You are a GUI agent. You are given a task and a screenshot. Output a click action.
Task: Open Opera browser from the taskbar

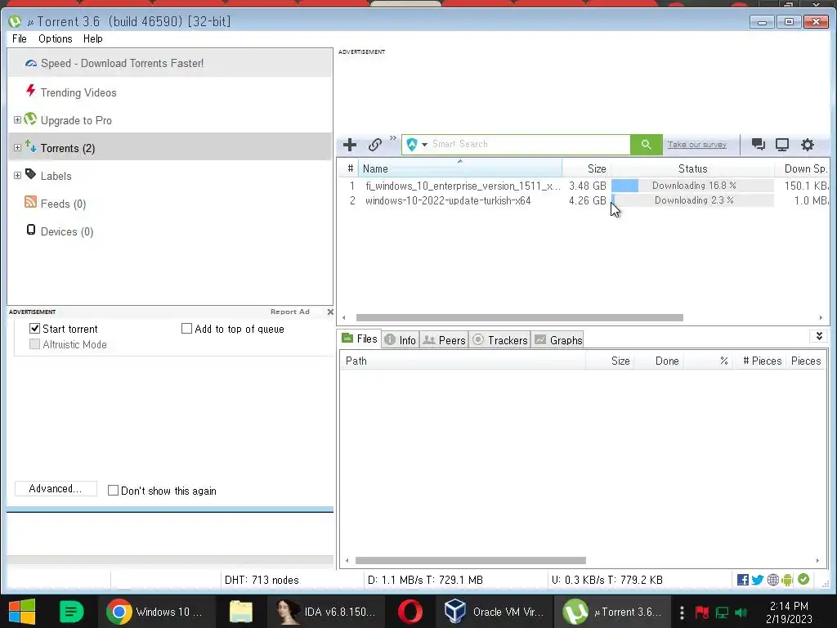410,612
